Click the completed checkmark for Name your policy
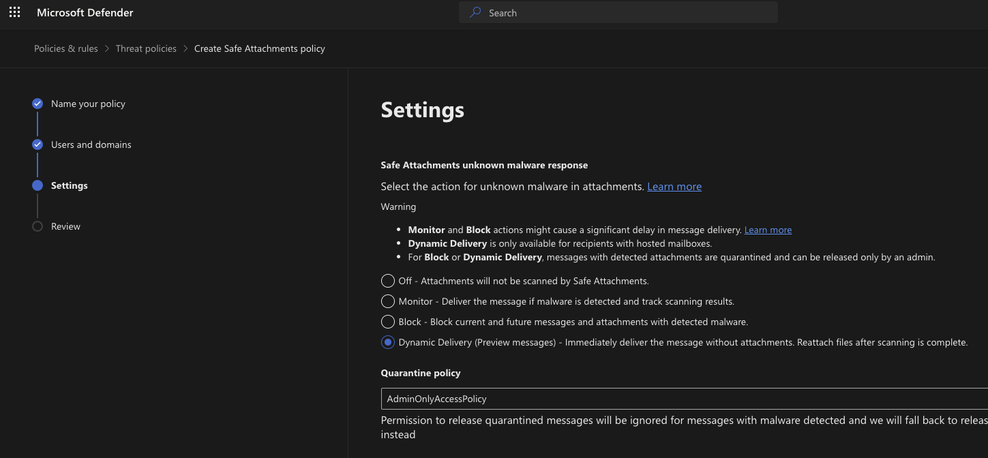This screenshot has height=458, width=988. (38, 104)
